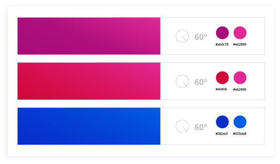The height and width of the screenshot is (164, 280).
Task: Click the 60° value in the blue gradient row
Action: point(201,127)
